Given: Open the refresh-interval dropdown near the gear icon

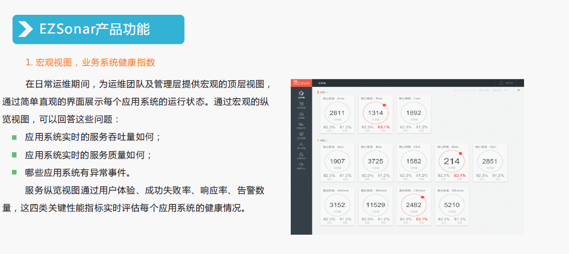Looking at the screenshot, I should coord(506,90).
